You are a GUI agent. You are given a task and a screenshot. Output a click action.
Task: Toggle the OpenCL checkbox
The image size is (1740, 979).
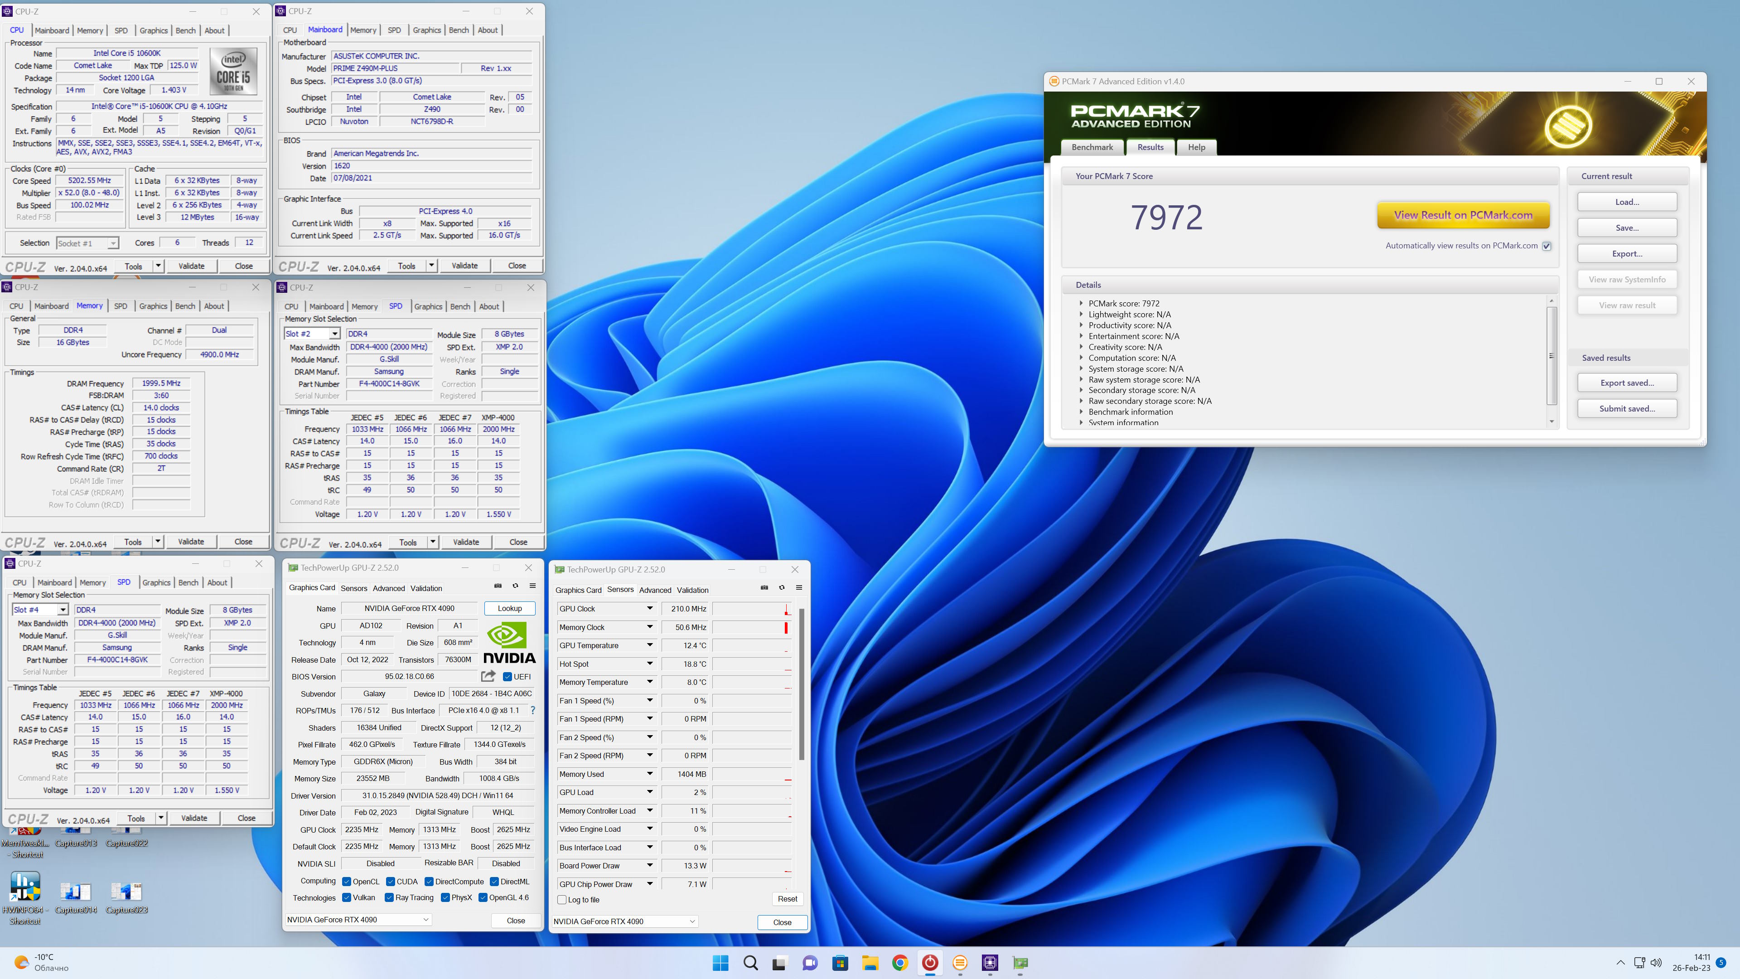(347, 881)
